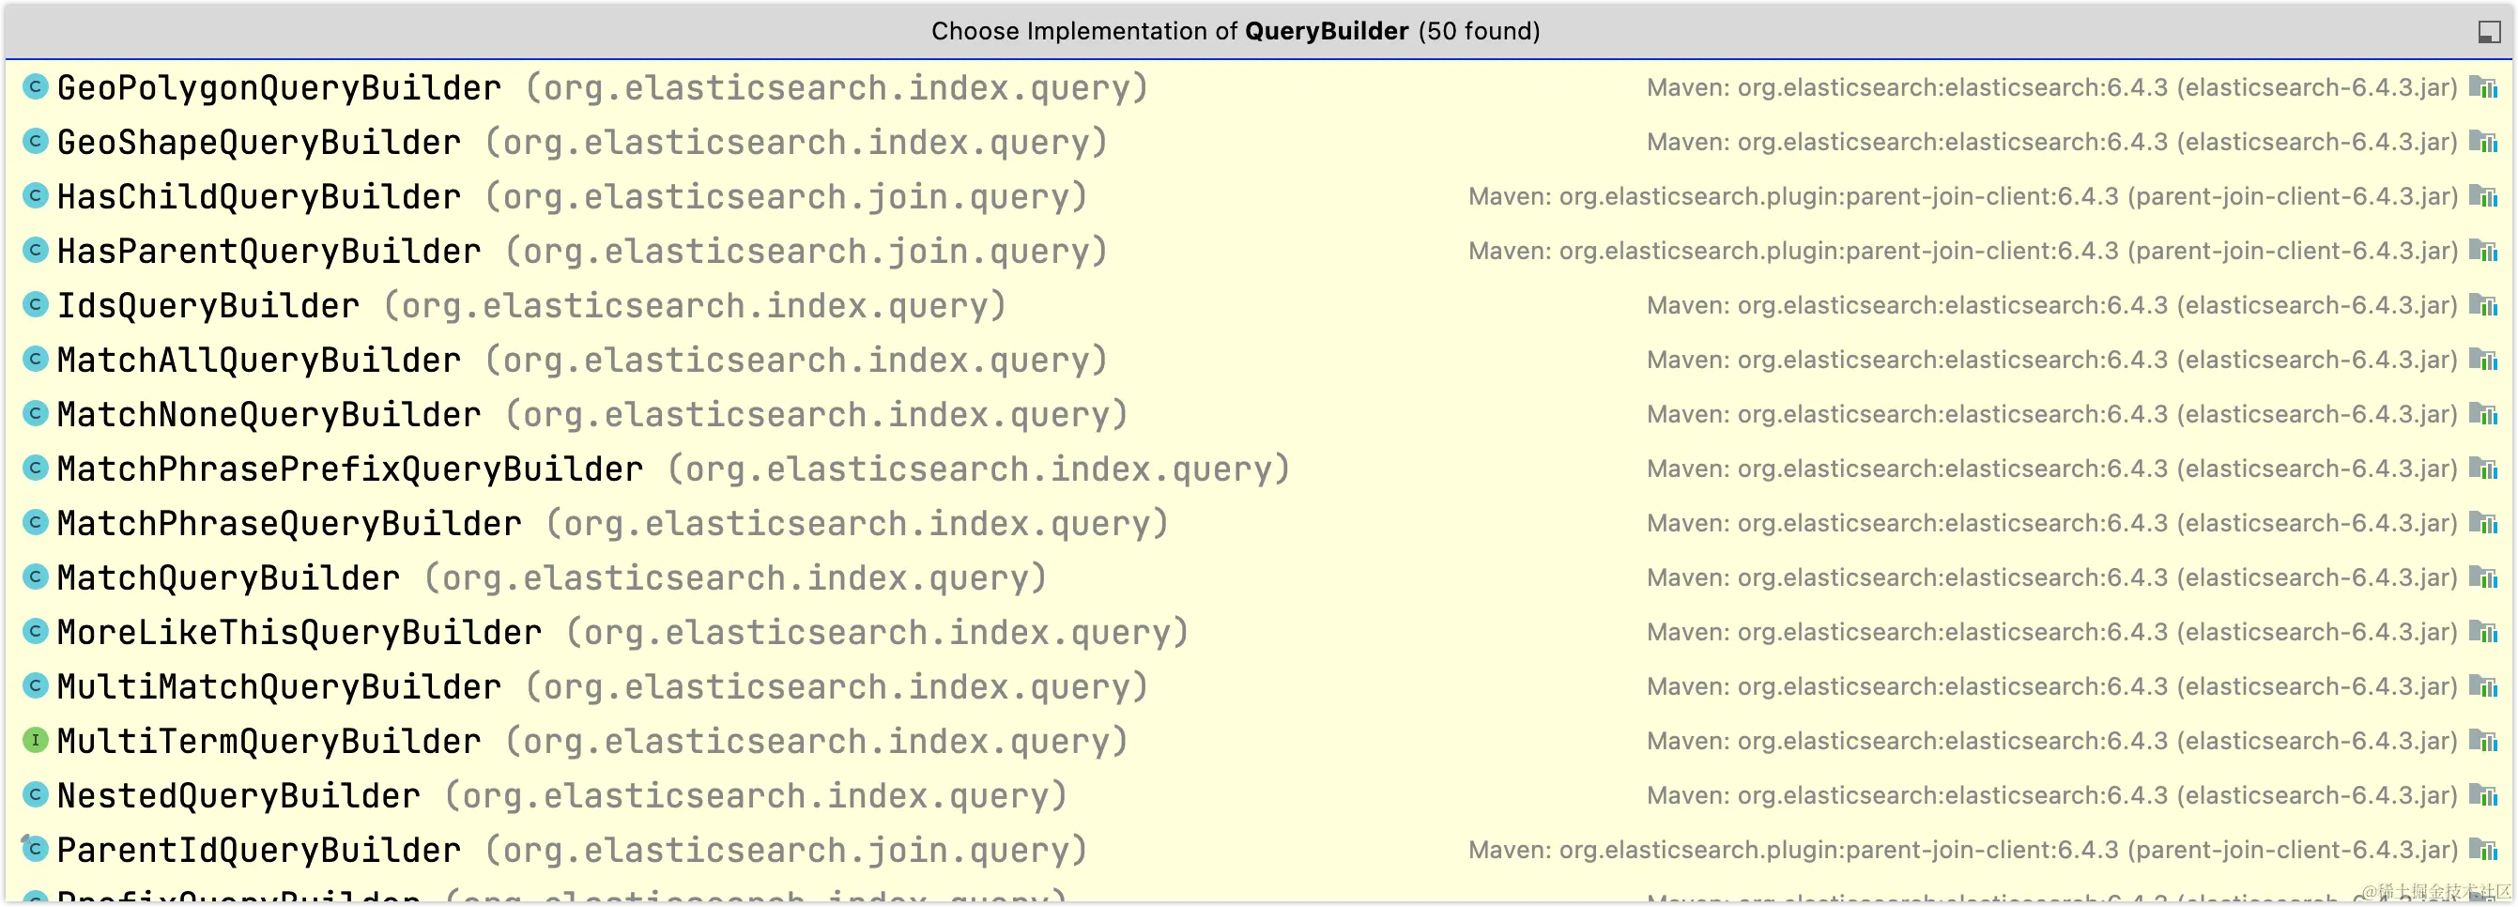Select ParentIdQueryBuilder implementation
The height and width of the screenshot is (907, 2518).
click(1259, 850)
